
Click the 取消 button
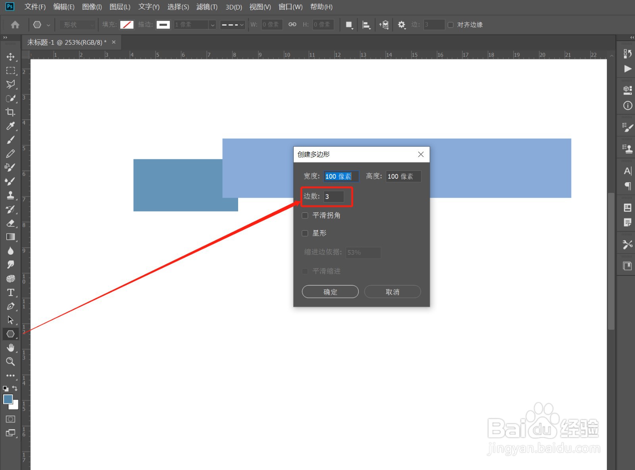pyautogui.click(x=393, y=292)
